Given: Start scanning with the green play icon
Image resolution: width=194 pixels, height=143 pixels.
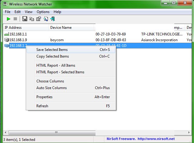Looking at the screenshot, I should pyautogui.click(x=8, y=19).
